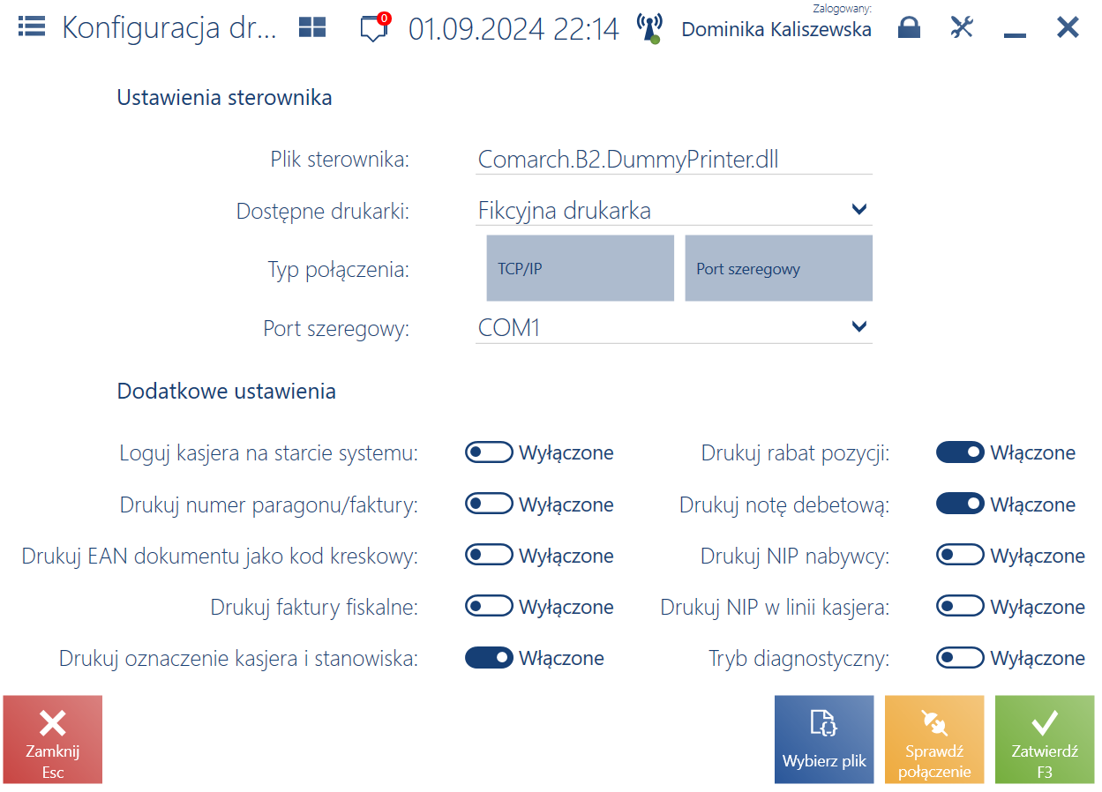Click Ustawienia sterownika section heading
The height and width of the screenshot is (792, 1102).
tap(224, 97)
